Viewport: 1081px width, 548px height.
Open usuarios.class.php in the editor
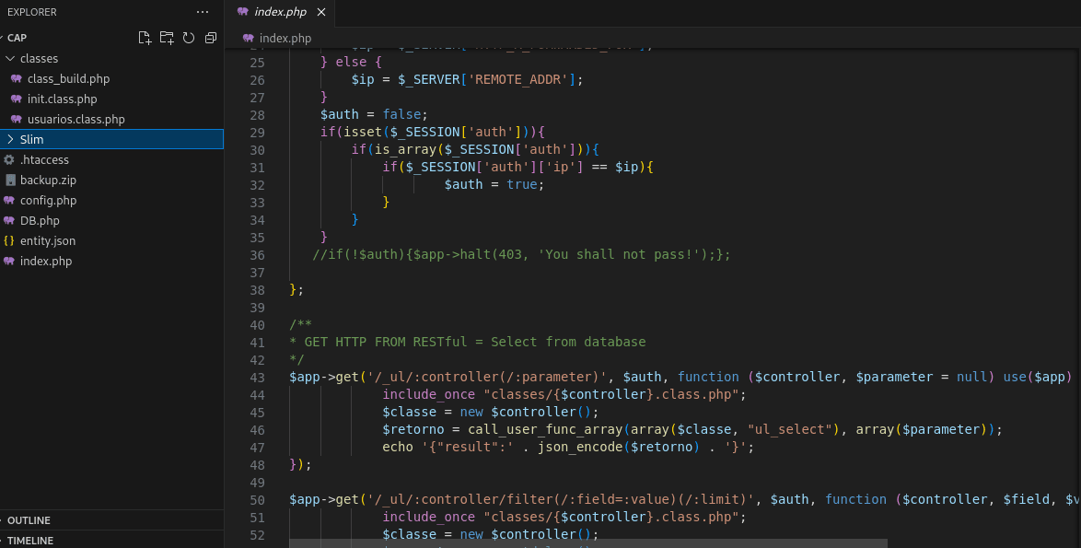(x=76, y=120)
